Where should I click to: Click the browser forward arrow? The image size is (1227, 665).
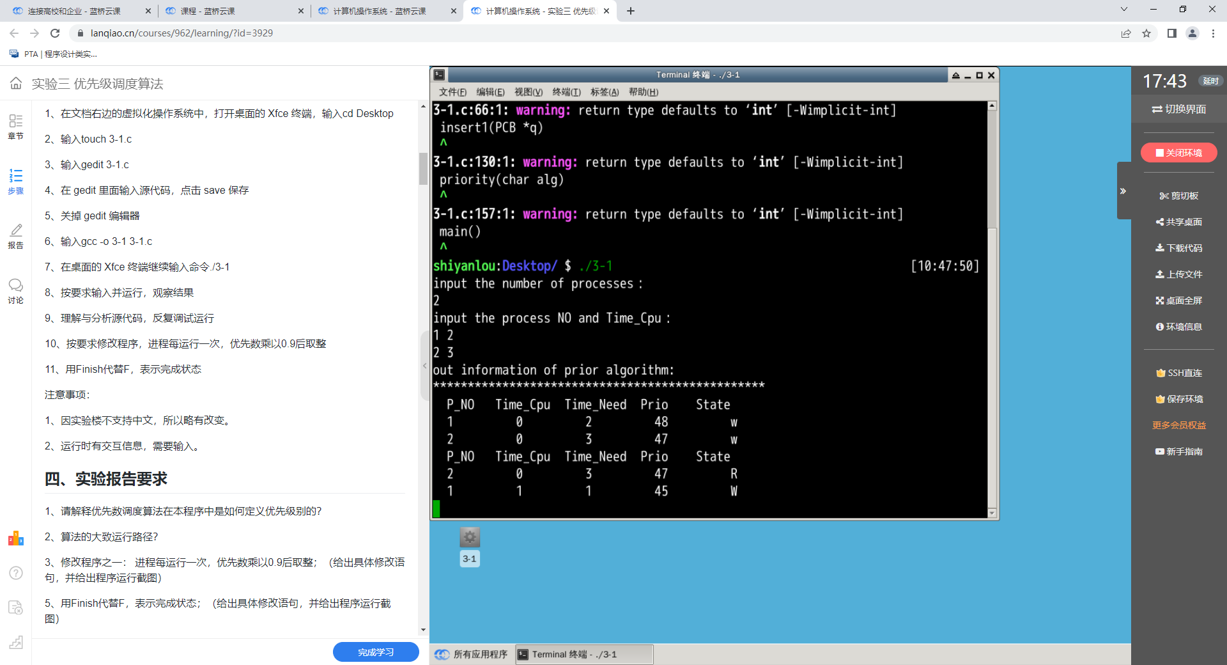pyautogui.click(x=35, y=33)
